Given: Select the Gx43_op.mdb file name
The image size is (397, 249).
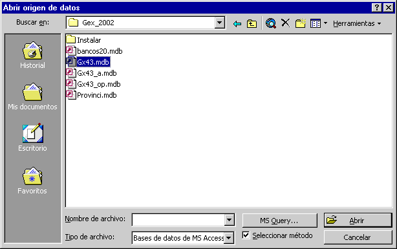Looking at the screenshot, I should [x=99, y=84].
